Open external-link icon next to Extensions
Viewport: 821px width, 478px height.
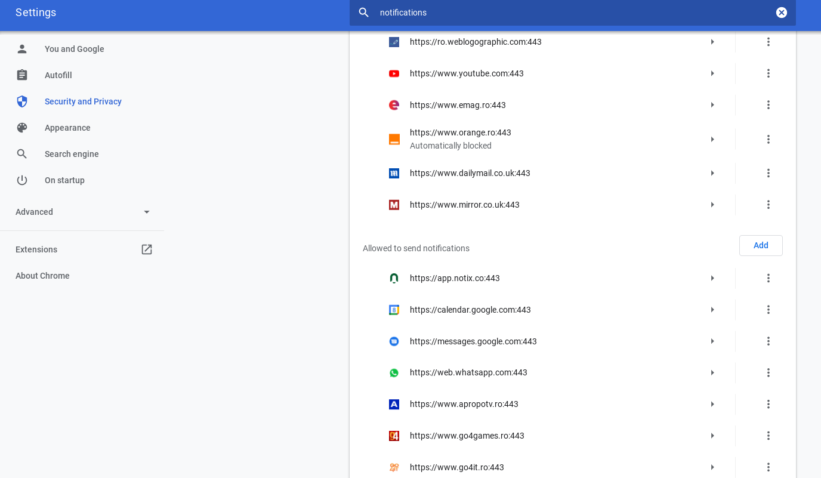pyautogui.click(x=147, y=249)
